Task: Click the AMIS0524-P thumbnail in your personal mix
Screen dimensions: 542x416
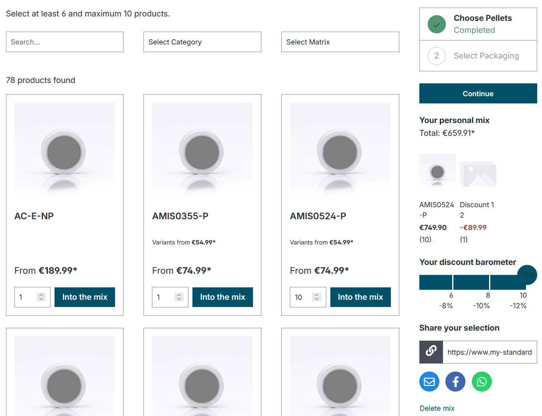Action: coord(437,172)
